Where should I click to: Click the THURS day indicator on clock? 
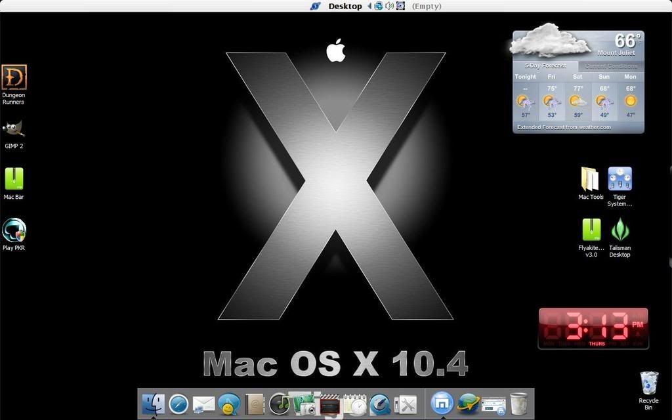click(597, 344)
